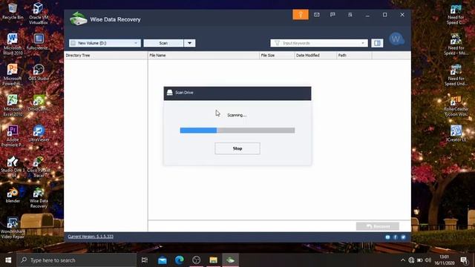475x267 pixels.
Task: Sort by the File Size column header
Action: click(x=277, y=56)
